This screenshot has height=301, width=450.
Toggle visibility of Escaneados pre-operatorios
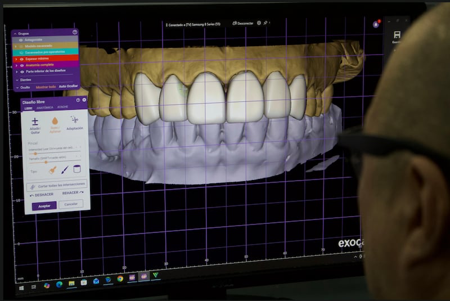(21, 53)
